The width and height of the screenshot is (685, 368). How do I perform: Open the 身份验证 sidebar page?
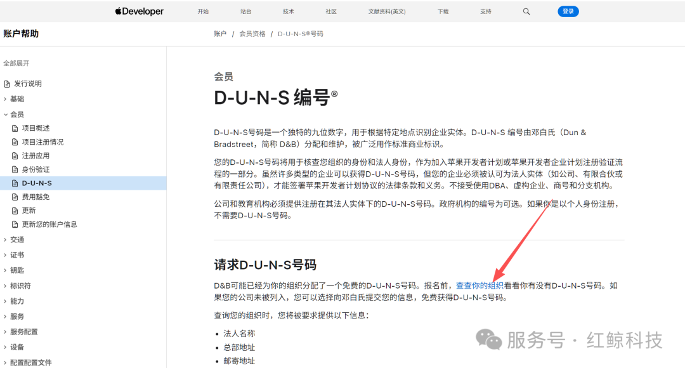pyautogui.click(x=36, y=169)
